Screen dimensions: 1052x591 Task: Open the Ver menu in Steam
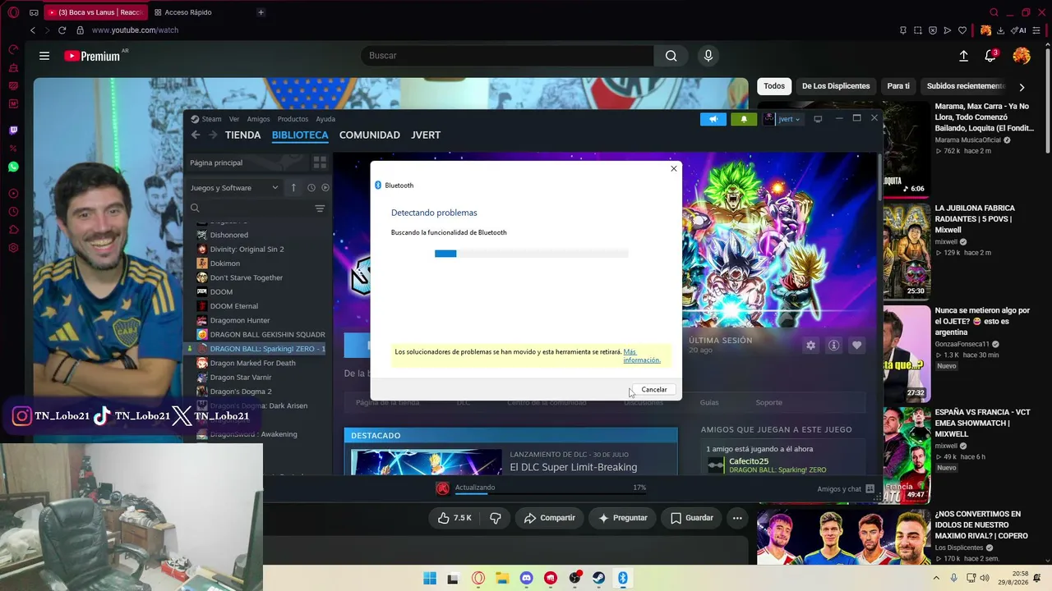[x=234, y=119]
